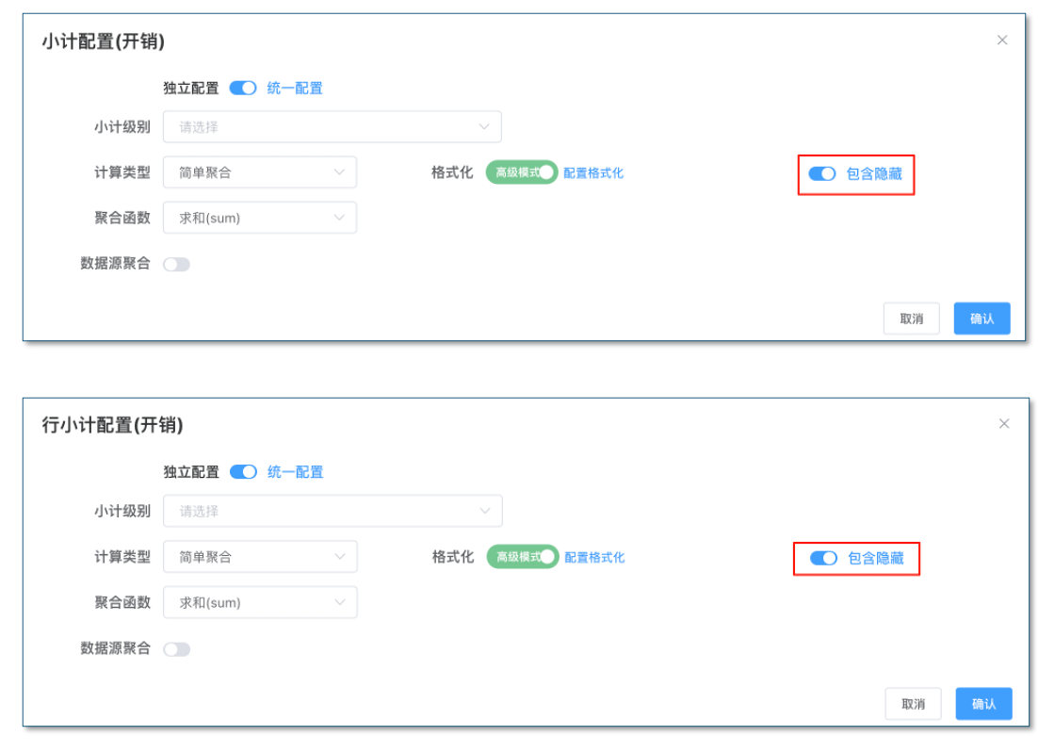Enable 数据源聚合 switch in 小计配置 dialog
This screenshot has width=1038, height=752.
(x=176, y=264)
